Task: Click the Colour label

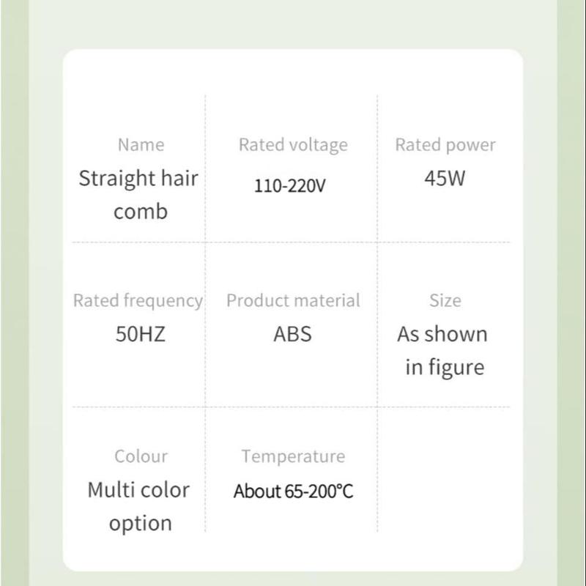Action: pyautogui.click(x=141, y=456)
